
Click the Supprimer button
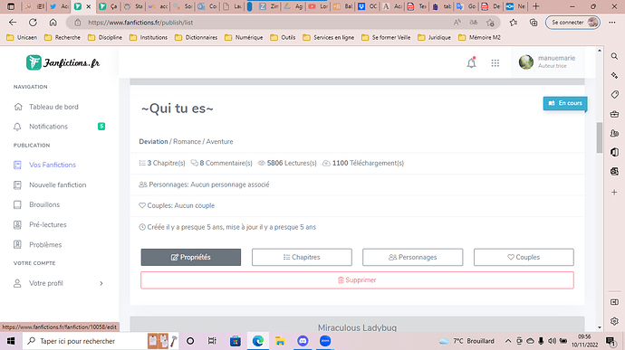357,280
